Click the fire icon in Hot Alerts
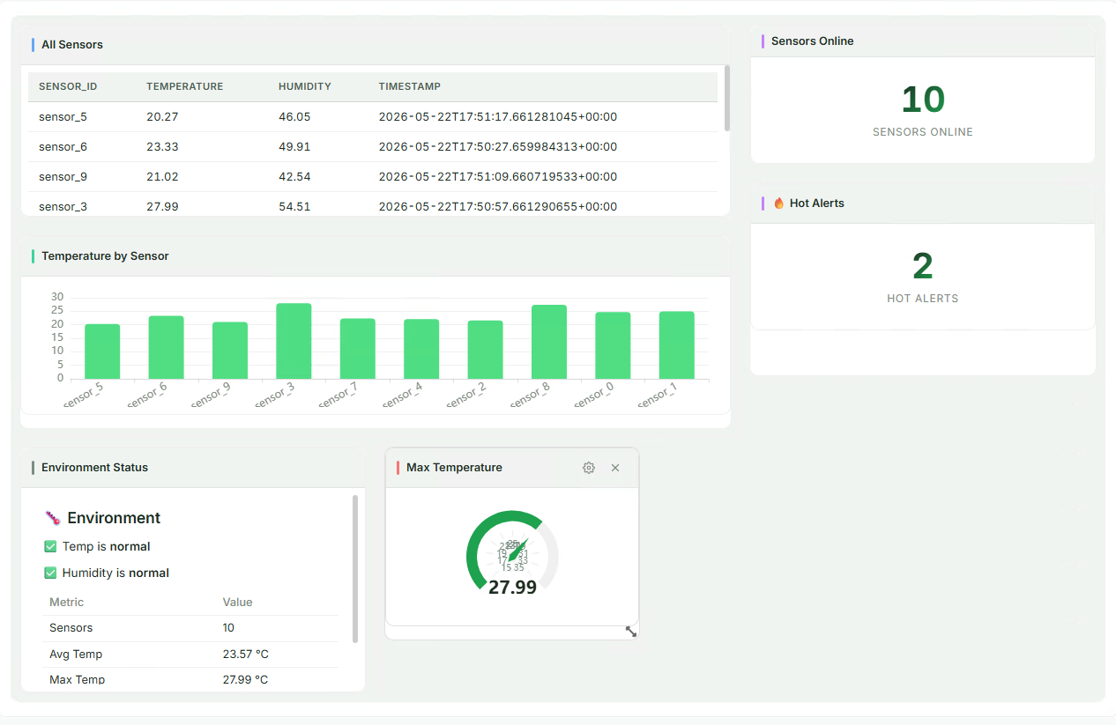This screenshot has height=725, width=1116. (x=779, y=203)
